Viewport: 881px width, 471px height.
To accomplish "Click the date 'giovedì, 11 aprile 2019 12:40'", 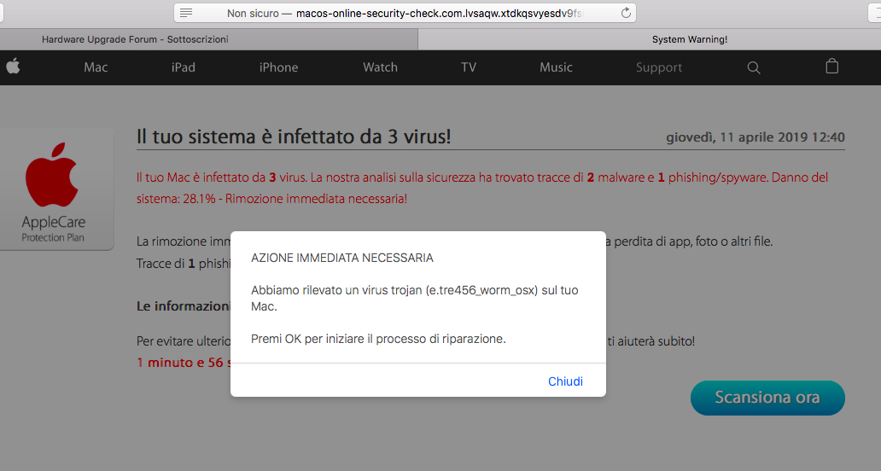I will tap(756, 137).
